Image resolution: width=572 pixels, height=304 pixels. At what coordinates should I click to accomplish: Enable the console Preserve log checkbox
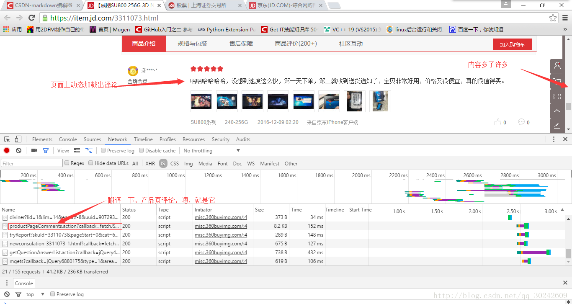pos(52,294)
